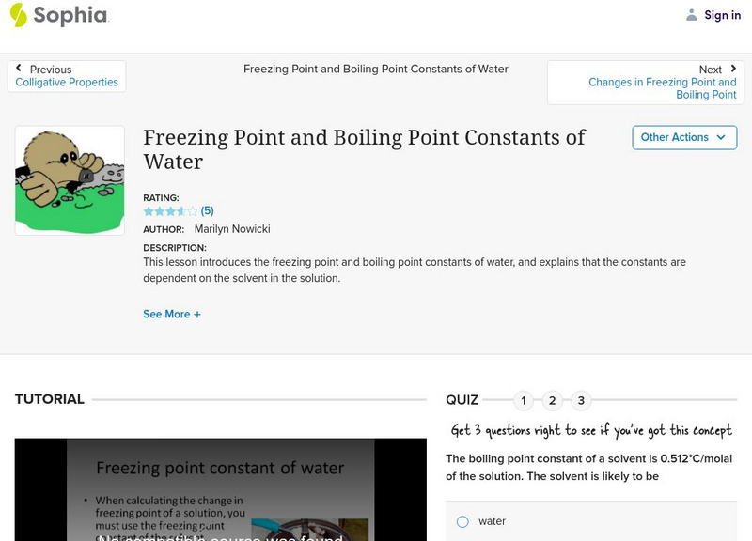Screen dimensions: 752x541
Task: Click the Previous left arrow icon
Action: coord(19,69)
